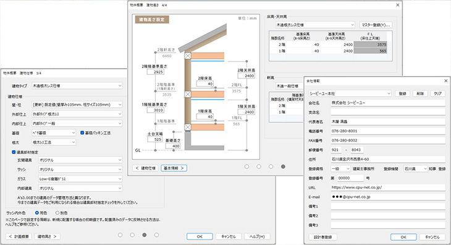Click キャンセル in the 建物仕様 window

tap(229, 236)
